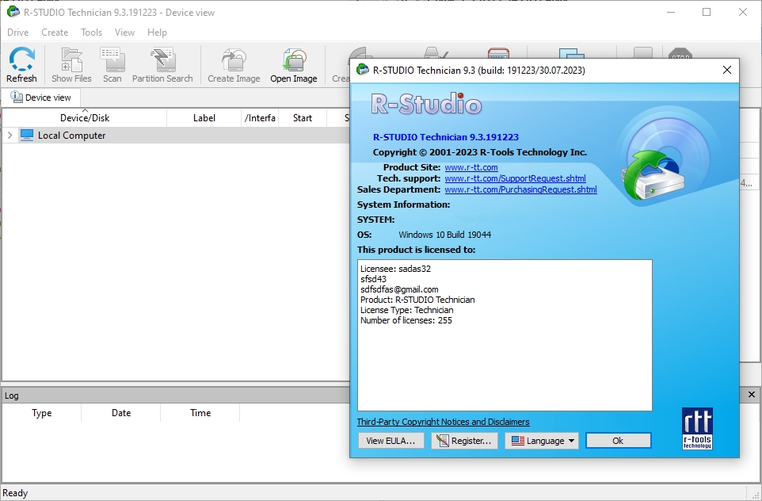
Task: Open Third-Party Copyright Notices and Disclaimers
Action: click(444, 422)
